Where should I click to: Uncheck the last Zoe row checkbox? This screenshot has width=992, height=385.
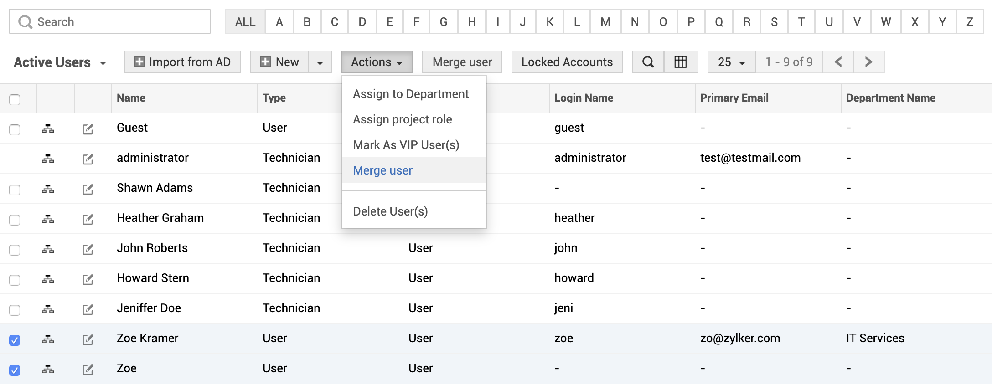point(15,370)
